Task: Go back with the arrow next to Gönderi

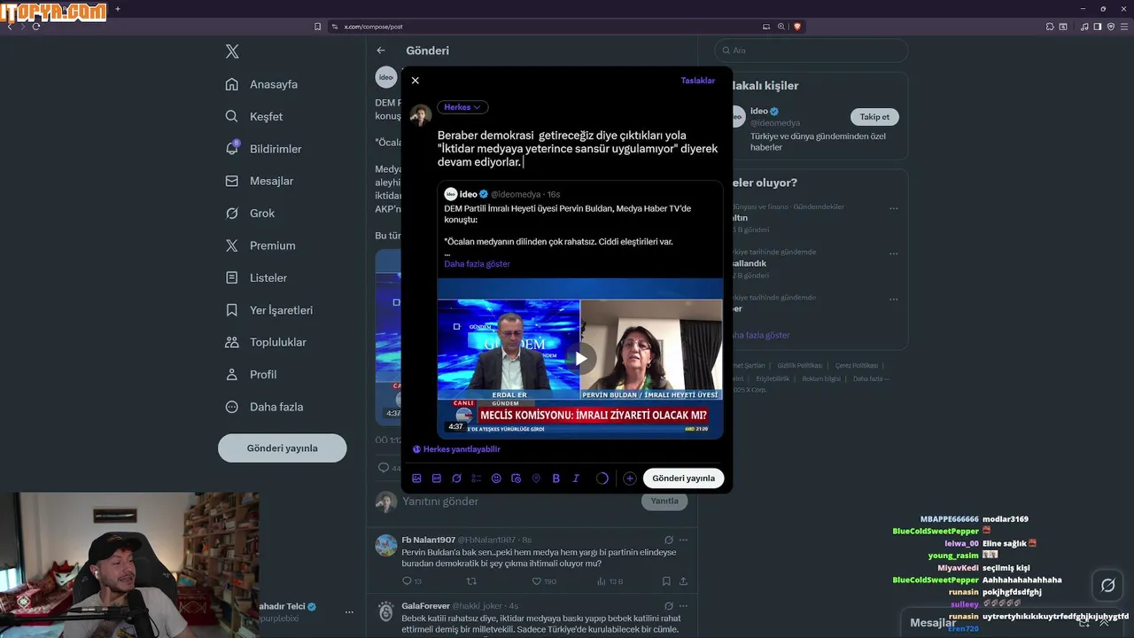Action: (x=381, y=51)
